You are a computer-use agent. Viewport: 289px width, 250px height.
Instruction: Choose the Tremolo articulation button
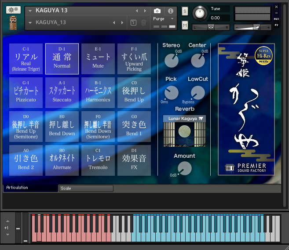click(98, 160)
